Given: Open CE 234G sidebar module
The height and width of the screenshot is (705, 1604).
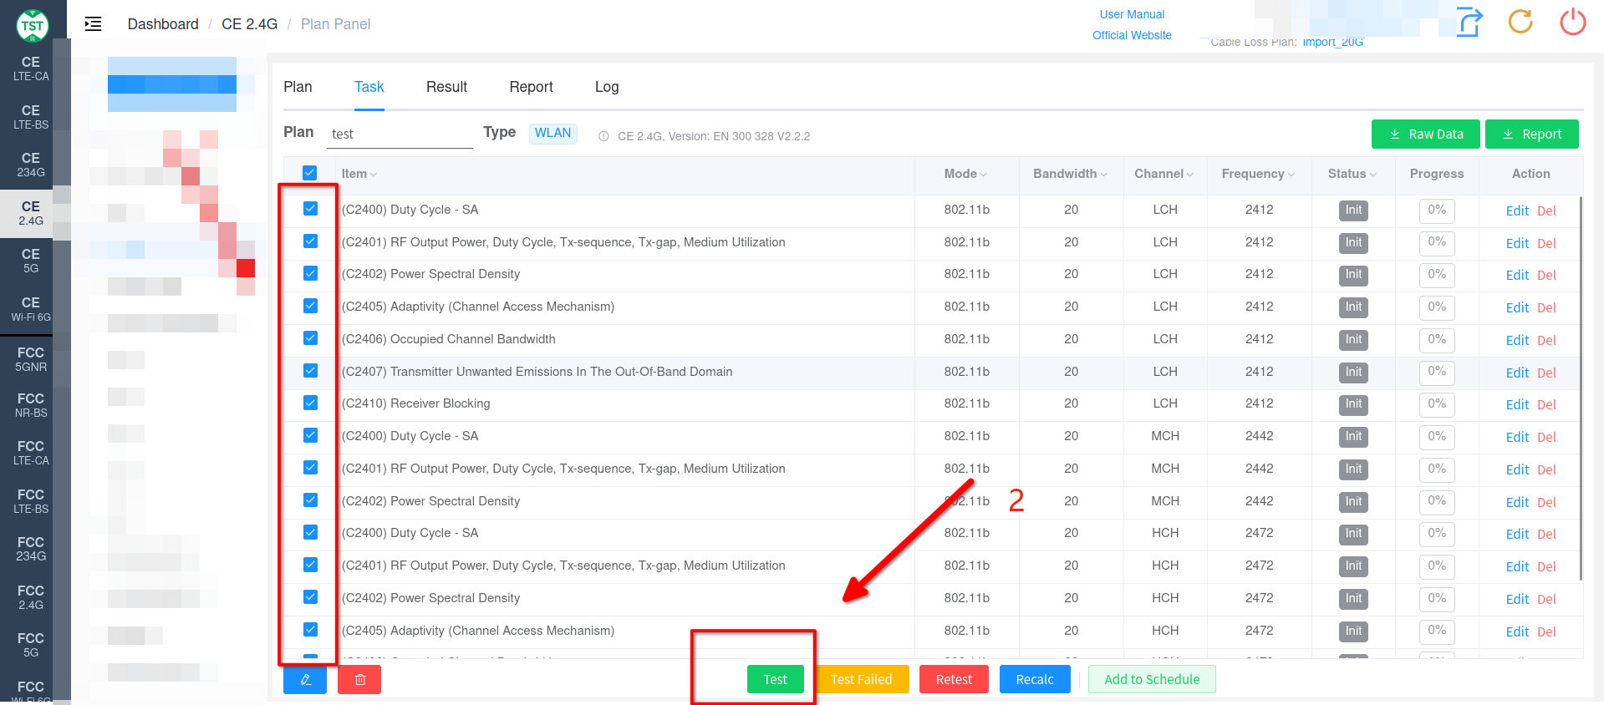Looking at the screenshot, I should [x=31, y=165].
